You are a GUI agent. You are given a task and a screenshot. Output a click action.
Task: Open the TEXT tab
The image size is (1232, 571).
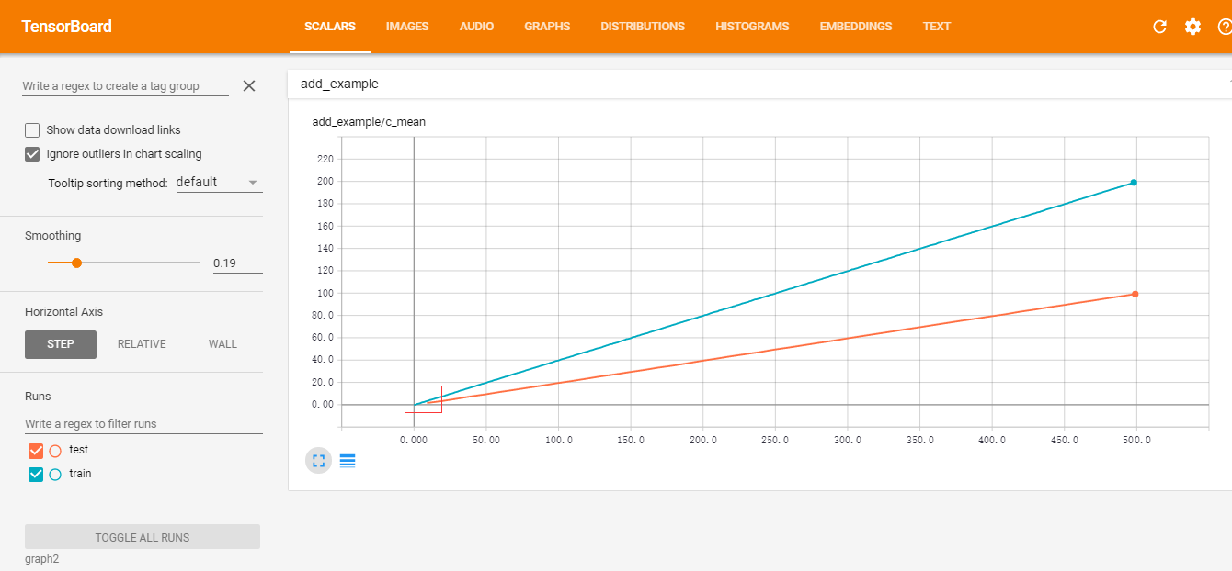point(937,27)
